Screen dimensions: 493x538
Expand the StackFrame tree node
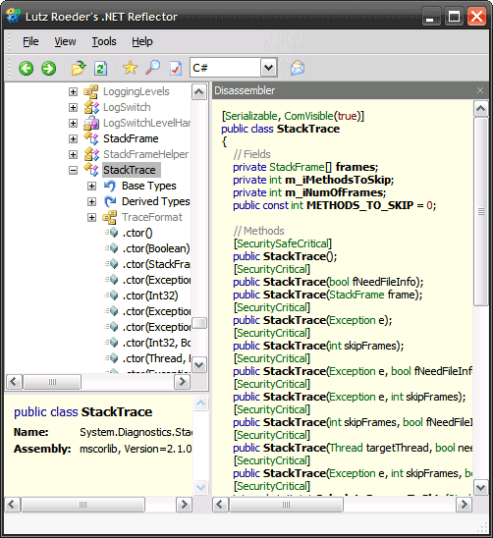coord(73,138)
